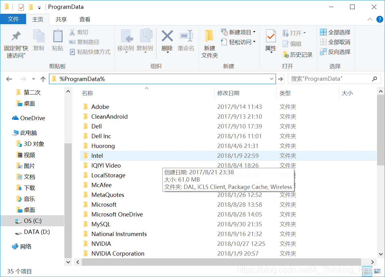The height and width of the screenshot is (277, 385).
Task: Sort by 名称 column header
Action: pos(87,93)
